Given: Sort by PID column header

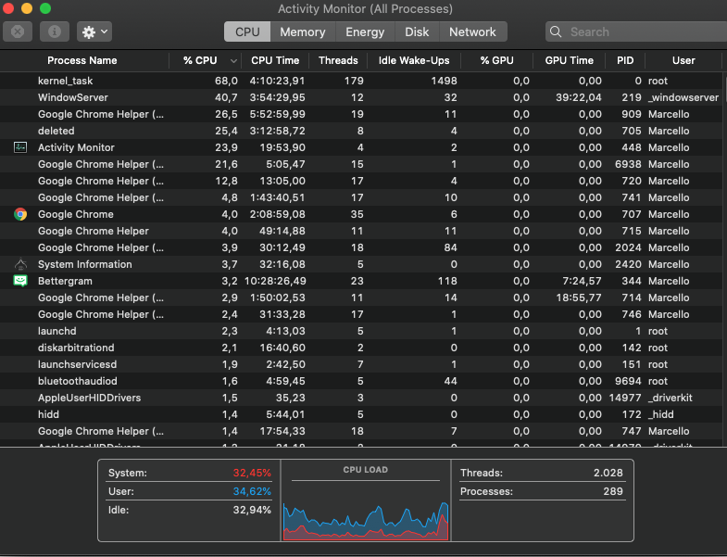Looking at the screenshot, I should click(625, 60).
